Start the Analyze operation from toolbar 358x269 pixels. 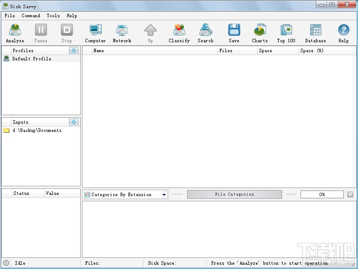click(x=15, y=34)
